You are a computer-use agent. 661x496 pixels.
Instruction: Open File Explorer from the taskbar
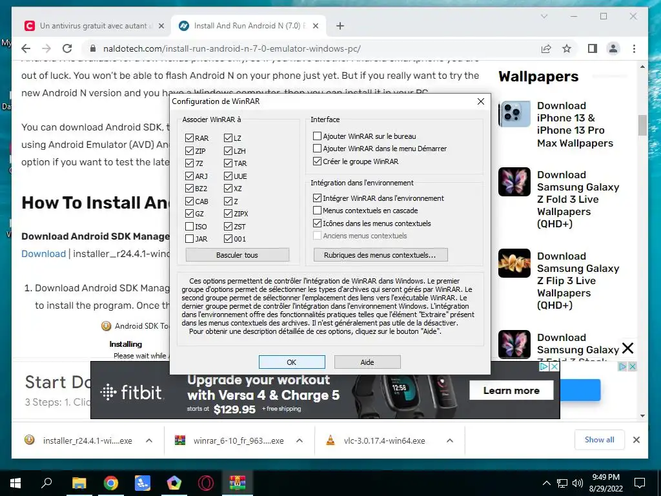click(x=79, y=482)
